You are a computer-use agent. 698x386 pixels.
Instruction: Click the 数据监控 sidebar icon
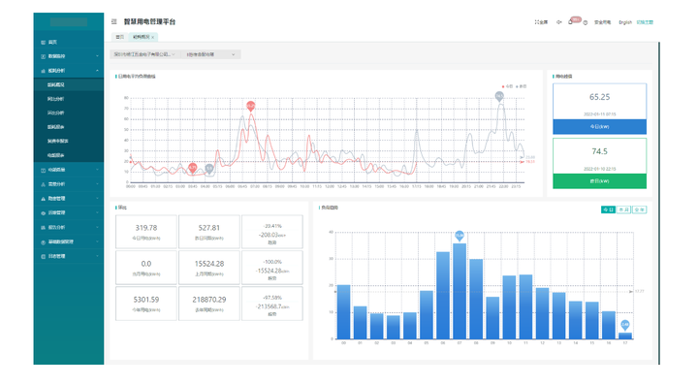(44, 56)
